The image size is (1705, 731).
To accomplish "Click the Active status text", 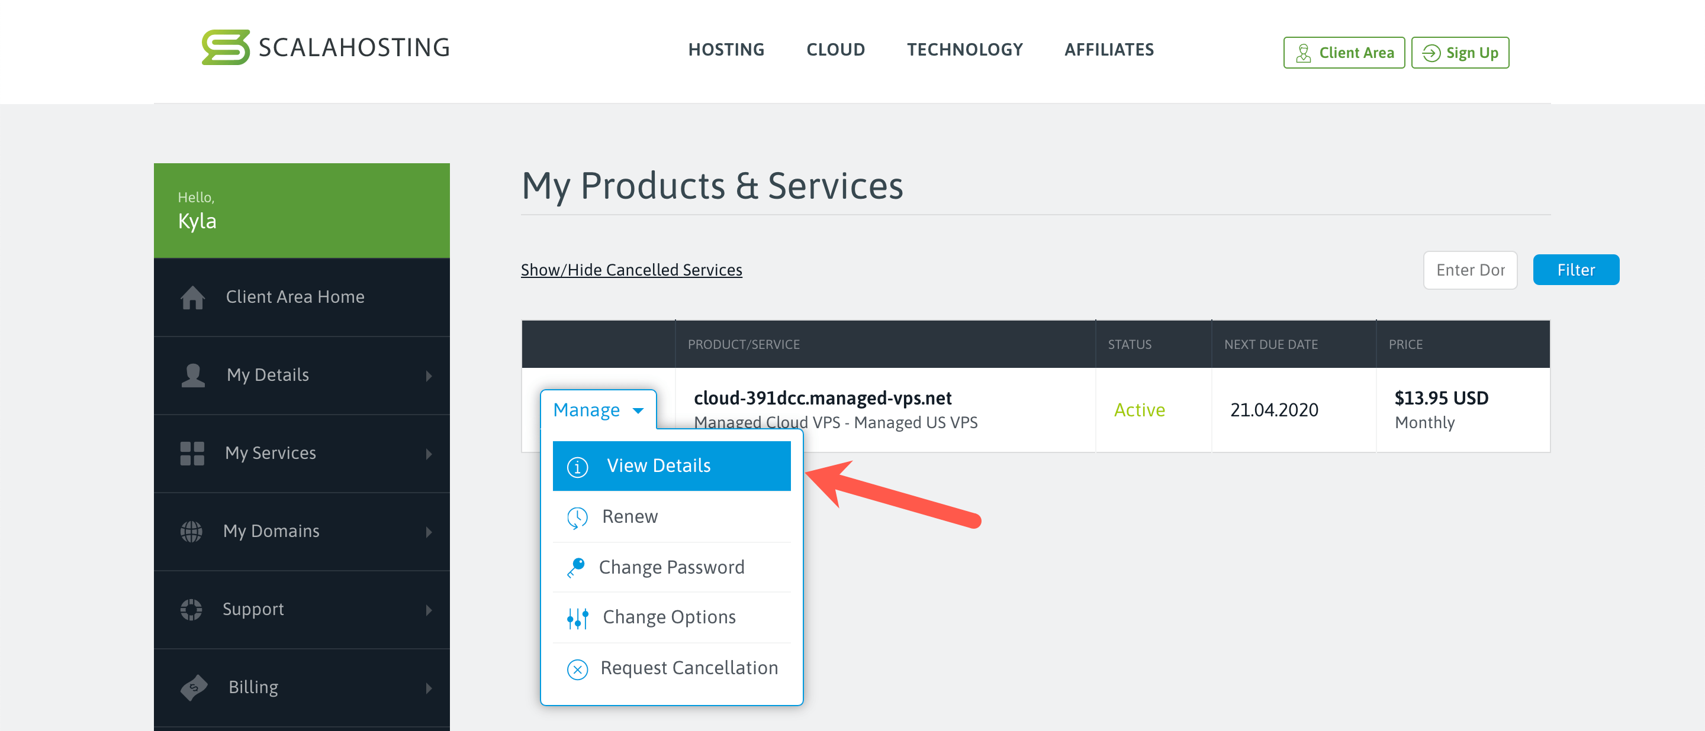I will [1138, 410].
